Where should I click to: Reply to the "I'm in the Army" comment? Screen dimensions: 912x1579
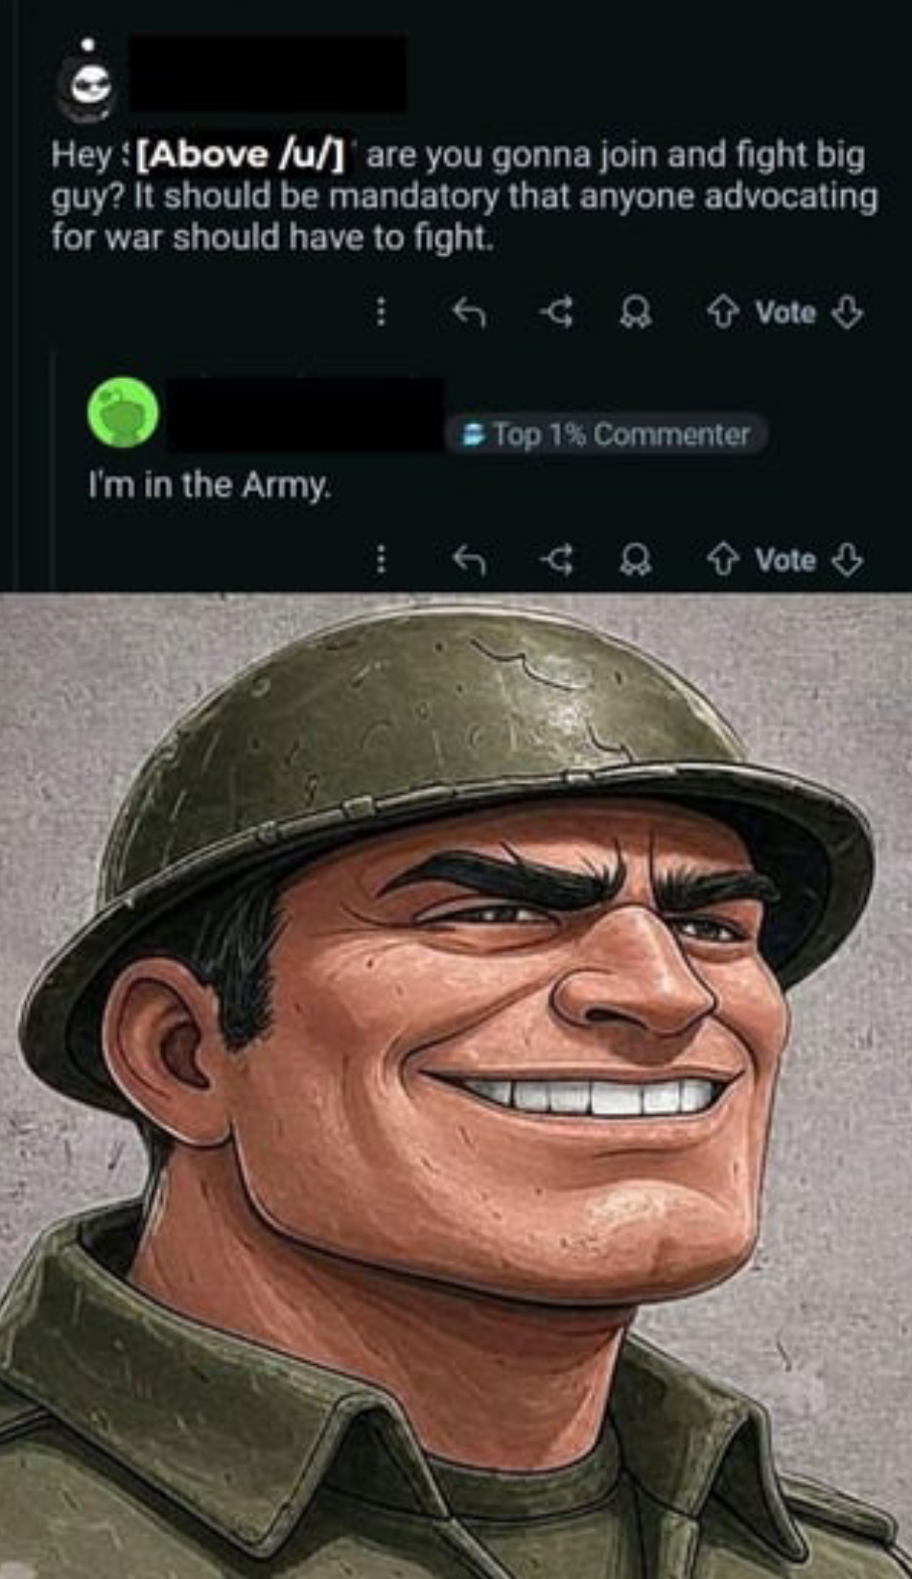coord(469,558)
